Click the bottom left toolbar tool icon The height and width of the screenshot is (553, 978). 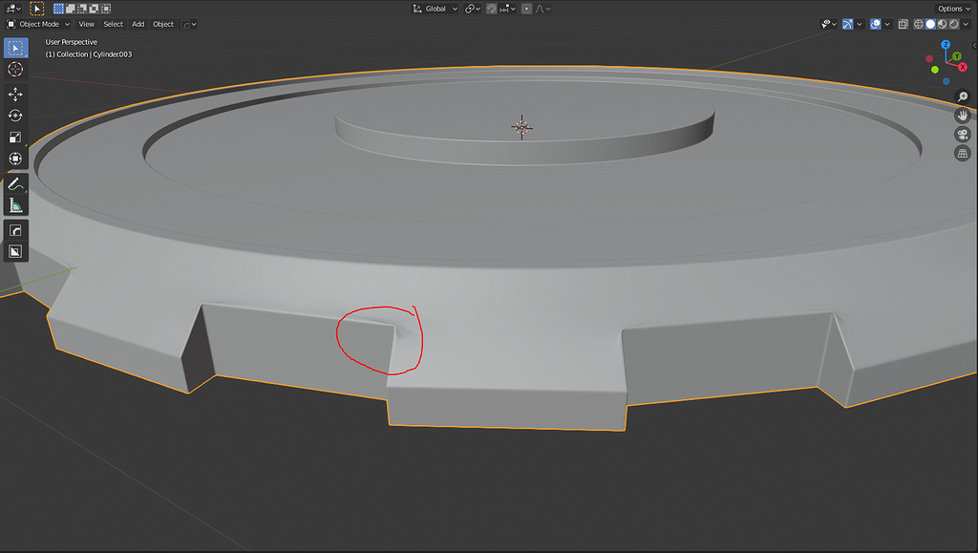pyautogui.click(x=15, y=251)
